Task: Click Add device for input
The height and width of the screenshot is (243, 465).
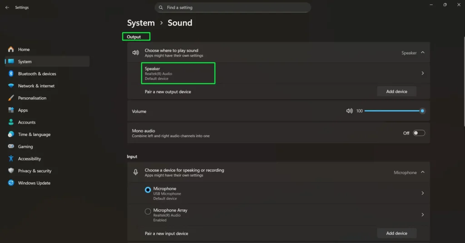Action: [396, 233]
